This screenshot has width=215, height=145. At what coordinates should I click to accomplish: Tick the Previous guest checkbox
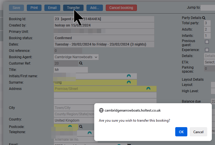(x=207, y=42)
